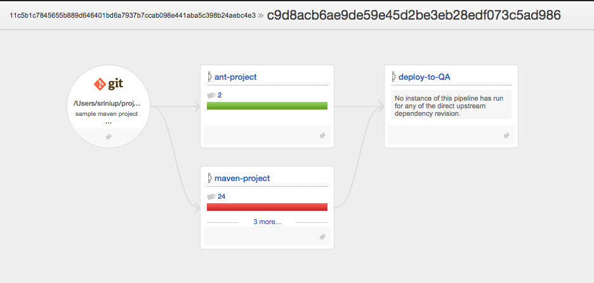The height and width of the screenshot is (283, 594).
Task: Click the git logo in the material node
Action: (108, 84)
